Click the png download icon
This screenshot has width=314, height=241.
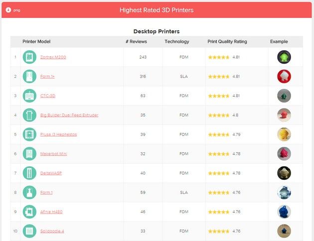coord(8,10)
